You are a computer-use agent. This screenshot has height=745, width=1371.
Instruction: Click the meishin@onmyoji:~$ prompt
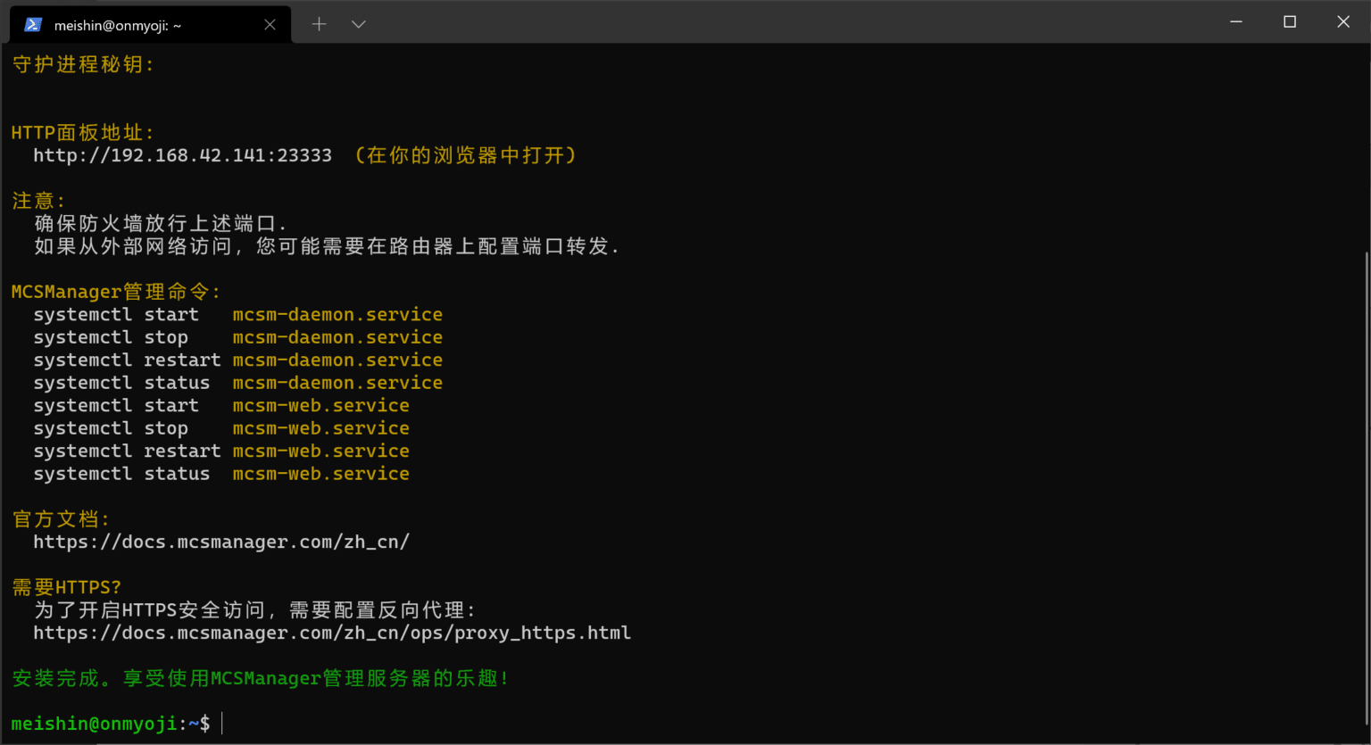[111, 724]
